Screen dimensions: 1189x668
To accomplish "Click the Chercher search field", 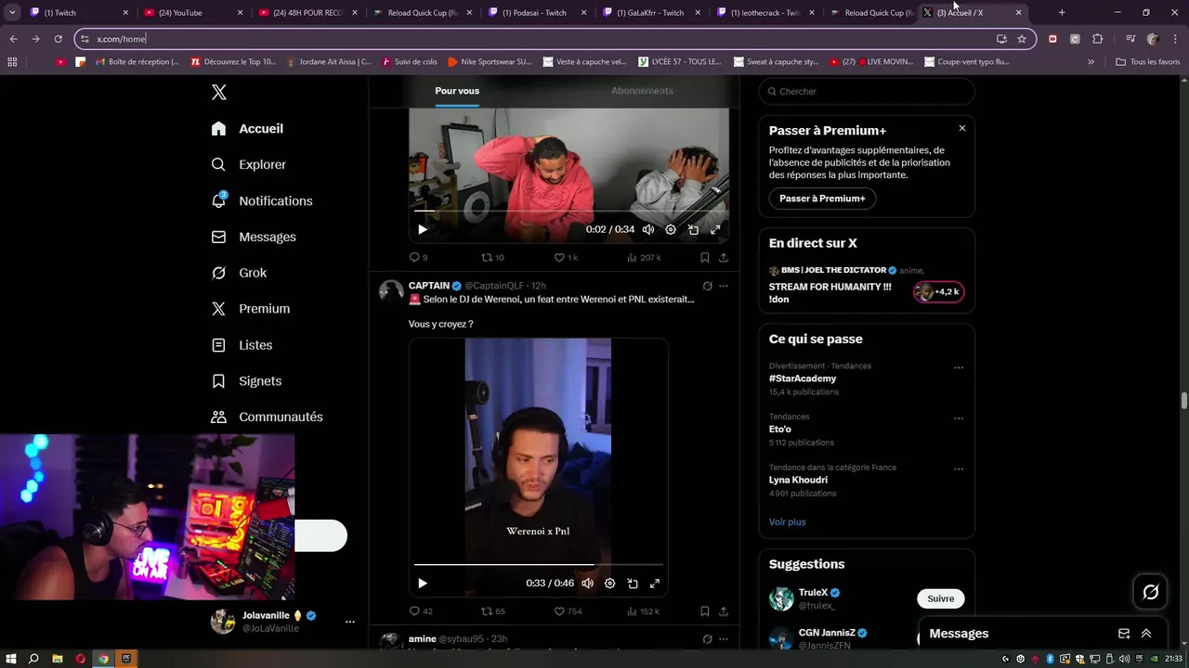I will tap(867, 92).
